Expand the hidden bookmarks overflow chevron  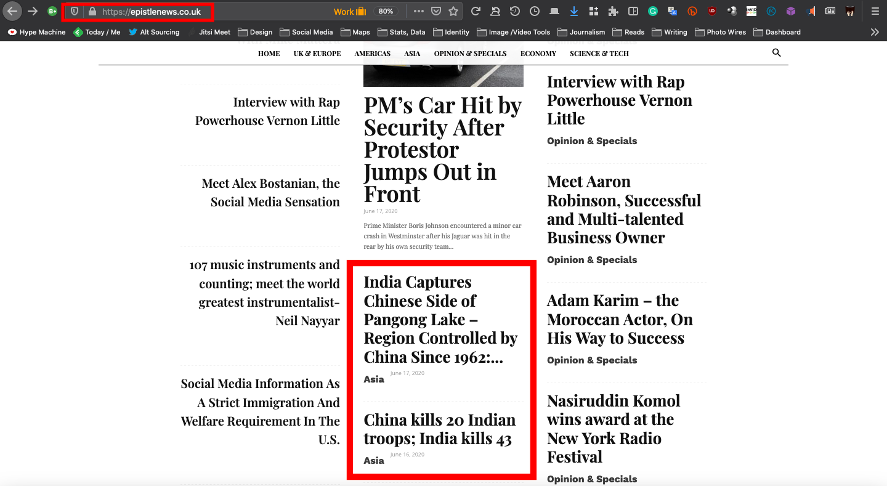tap(875, 32)
